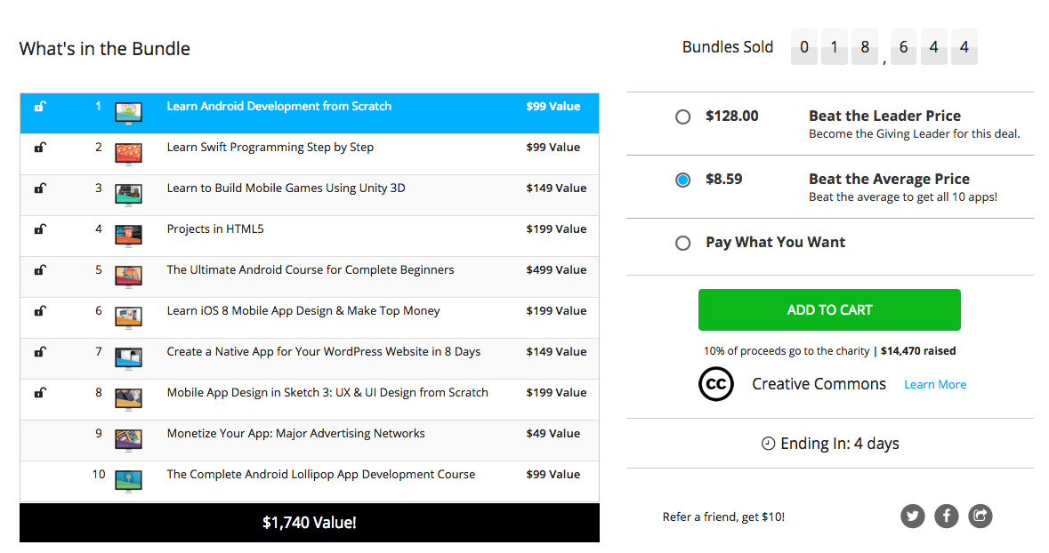Expand The Ultimate Android Course row
Screen dimensions: 1049x553
coord(310,270)
